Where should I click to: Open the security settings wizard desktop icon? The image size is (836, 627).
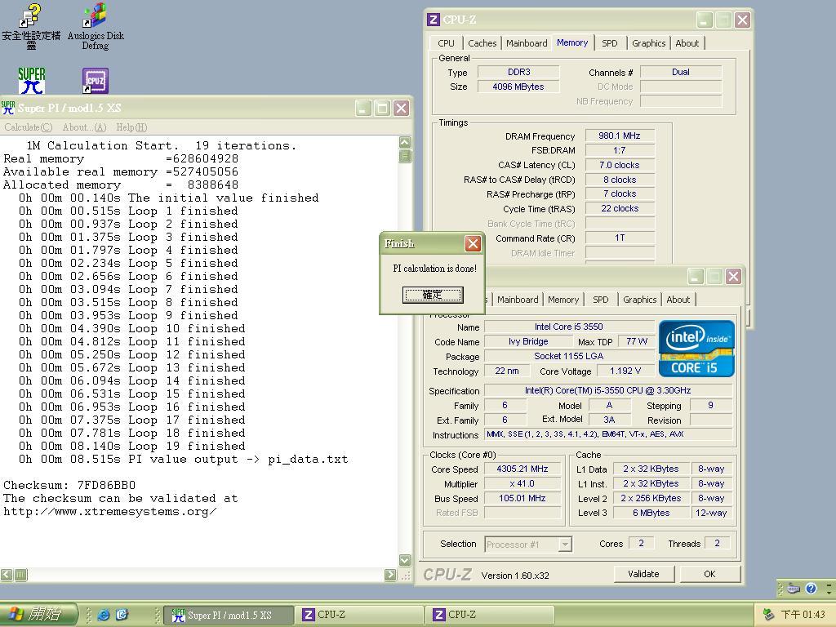(x=31, y=27)
